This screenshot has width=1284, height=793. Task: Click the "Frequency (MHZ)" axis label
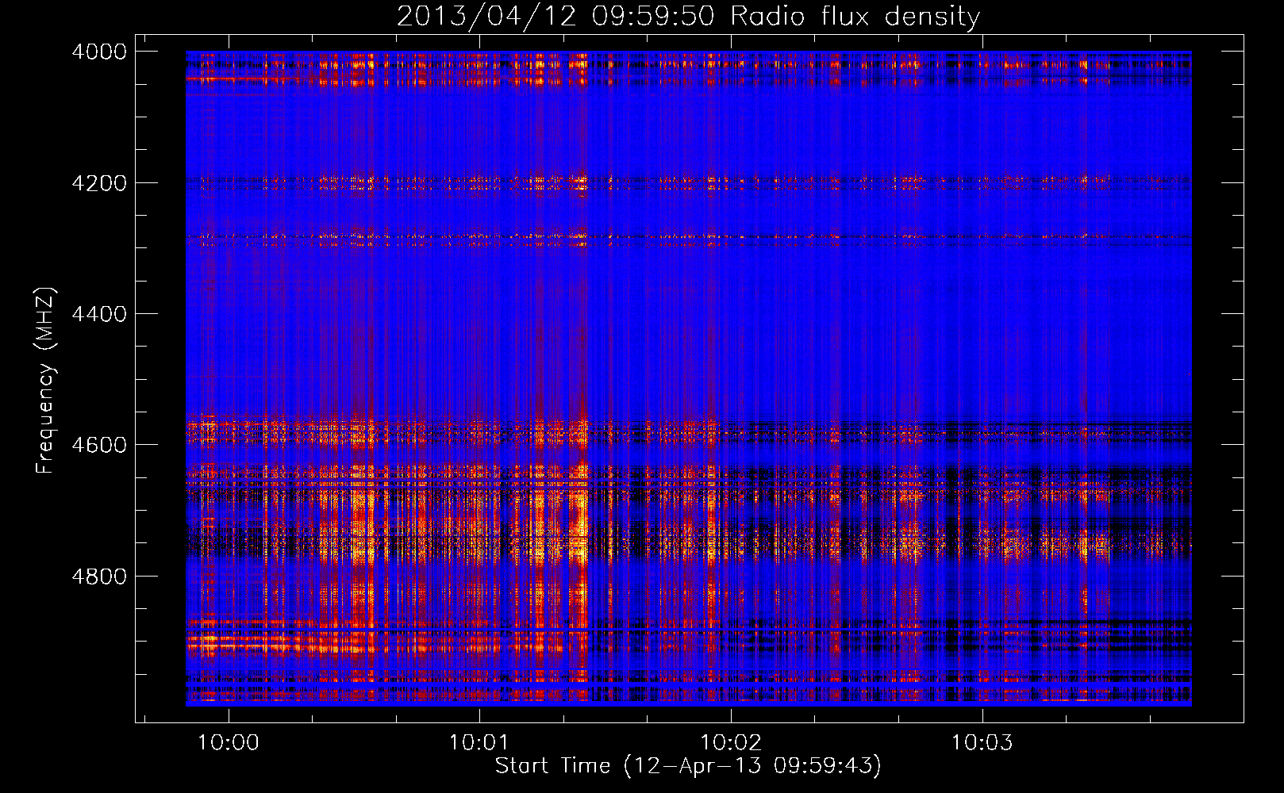point(45,381)
